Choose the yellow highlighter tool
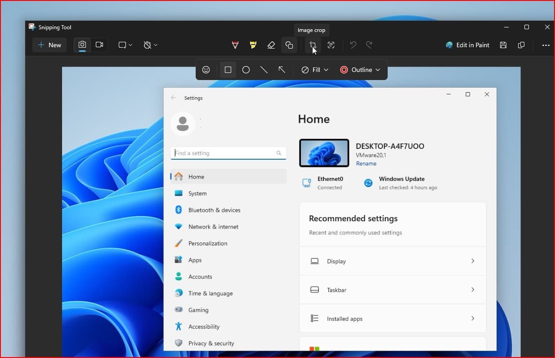The image size is (555, 358). [x=253, y=45]
